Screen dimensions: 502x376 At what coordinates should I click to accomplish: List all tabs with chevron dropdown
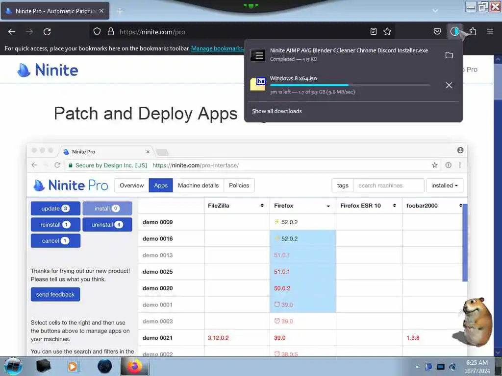(x=435, y=11)
